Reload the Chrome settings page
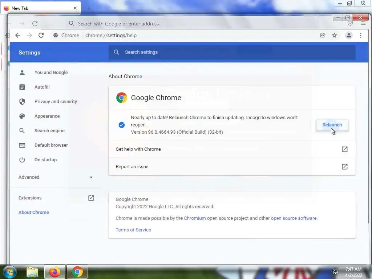This screenshot has width=372, height=279. point(41,35)
